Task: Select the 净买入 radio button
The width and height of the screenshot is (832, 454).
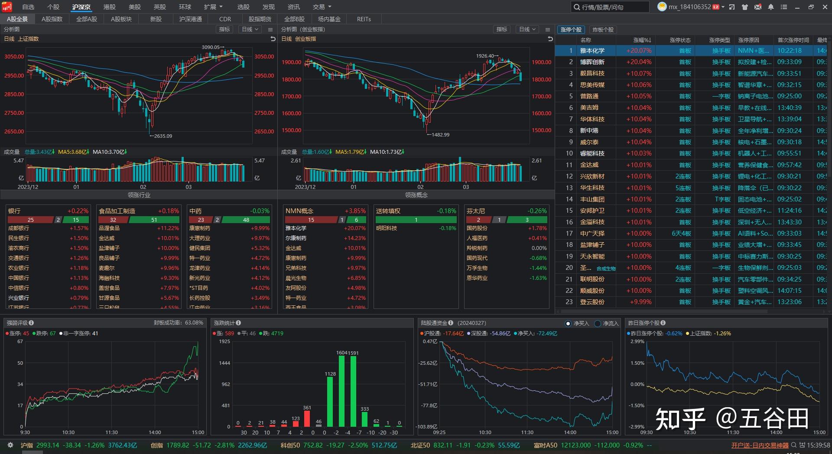Action: [569, 323]
